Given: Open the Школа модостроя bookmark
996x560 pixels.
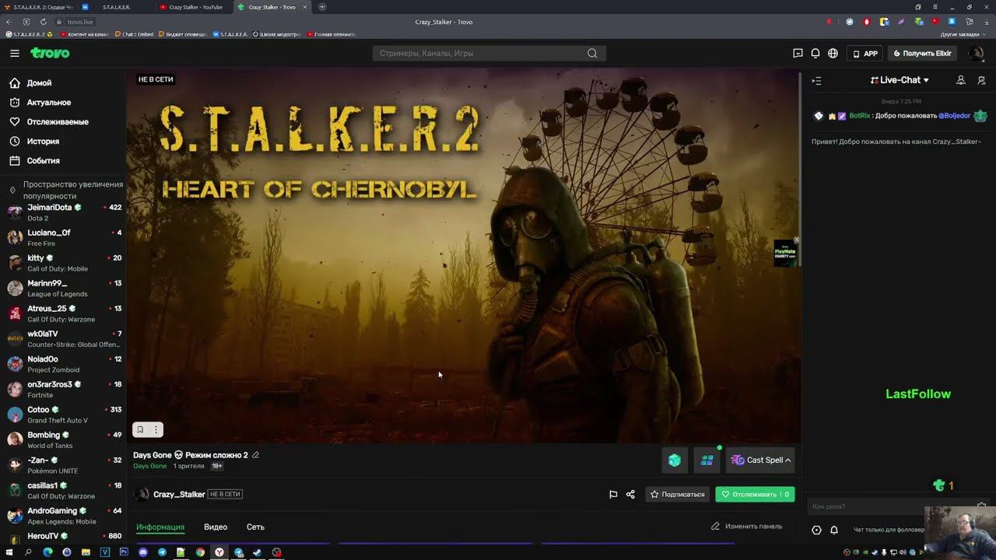Looking at the screenshot, I should click(276, 34).
